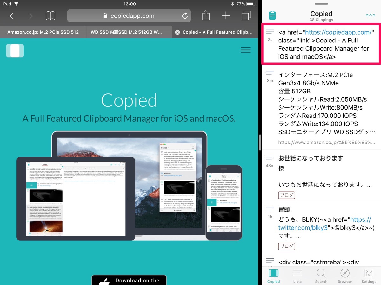
Task: Tap the ブログ tag under お世話になっております
Action: click(287, 195)
